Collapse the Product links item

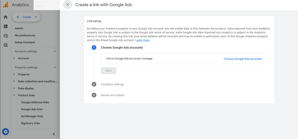click(x=14, y=95)
